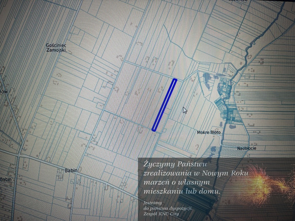Viewport: 295px width, 221px height.
Task: Click the Mokre Błoto village label
Action: pyautogui.click(x=208, y=132)
